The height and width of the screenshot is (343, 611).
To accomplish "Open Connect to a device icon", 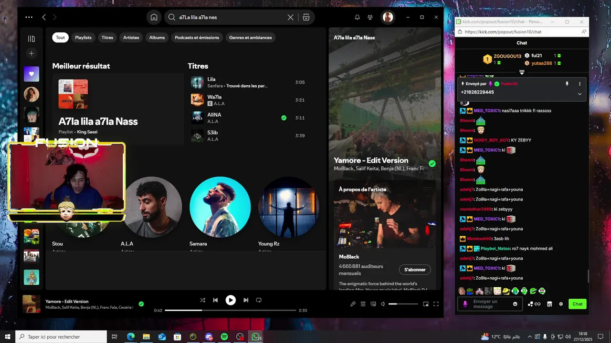I will 373,304.
